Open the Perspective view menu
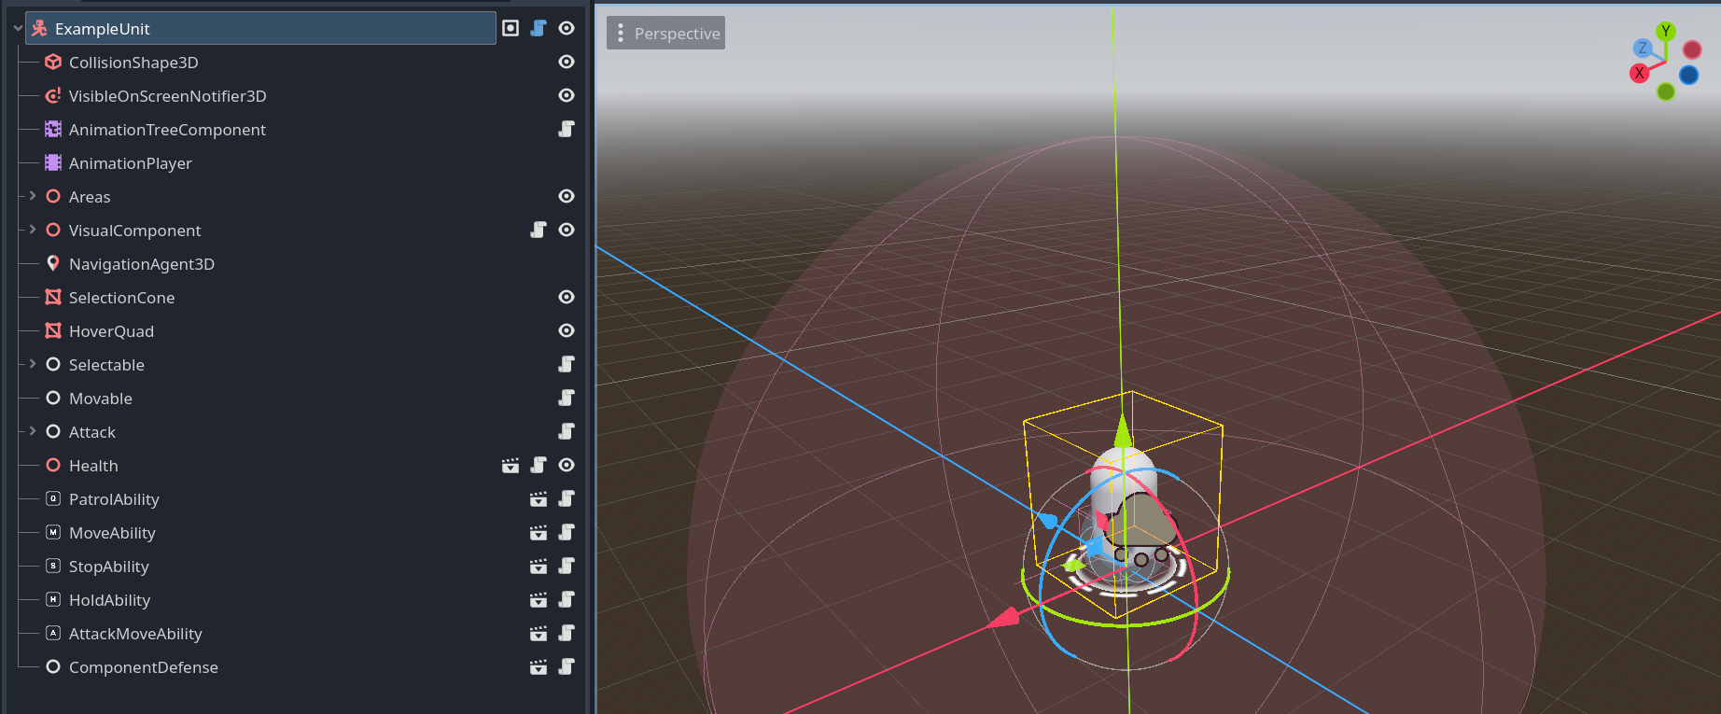 [665, 33]
